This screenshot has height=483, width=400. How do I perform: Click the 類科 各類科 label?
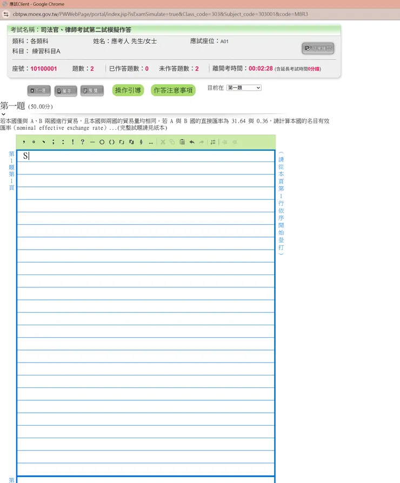tap(30, 41)
